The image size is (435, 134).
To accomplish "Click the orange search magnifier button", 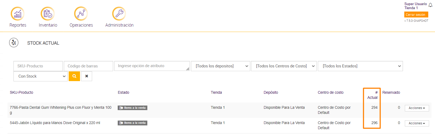I will [x=74, y=76].
